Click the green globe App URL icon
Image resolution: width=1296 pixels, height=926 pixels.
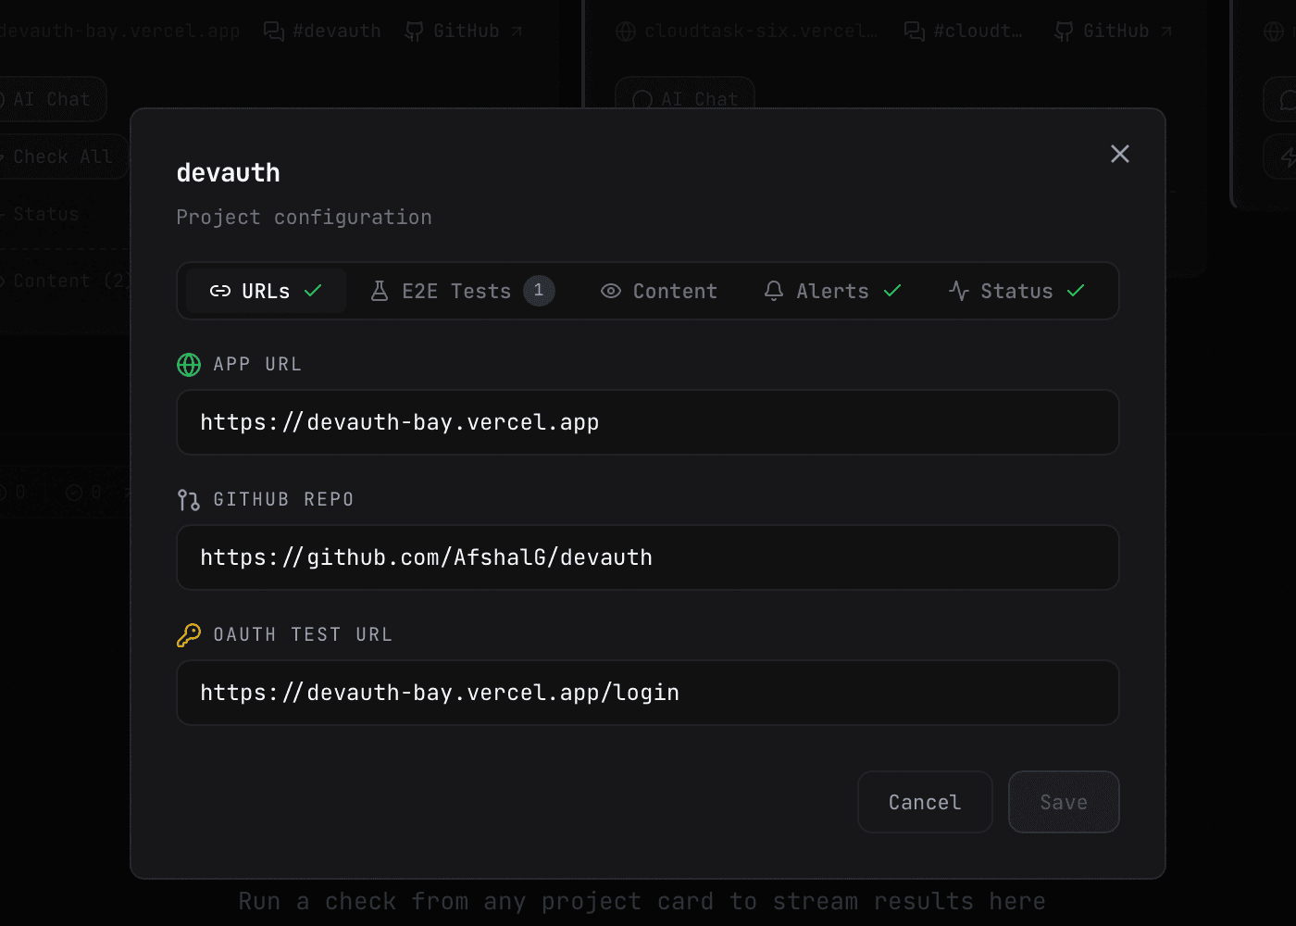tap(189, 365)
